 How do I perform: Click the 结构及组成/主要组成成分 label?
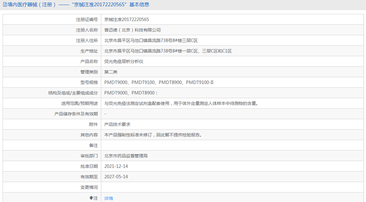click(x=73, y=93)
